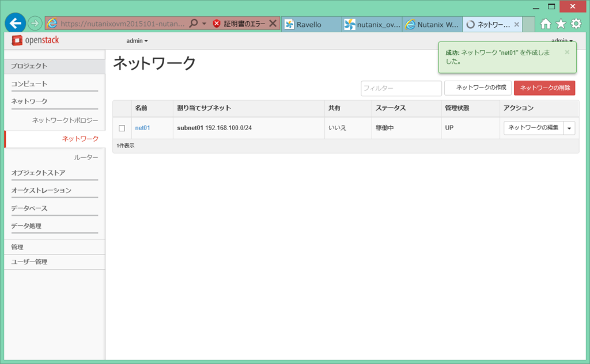Switch to the nutanix_ov... tab
This screenshot has width=590, height=364.
point(372,24)
